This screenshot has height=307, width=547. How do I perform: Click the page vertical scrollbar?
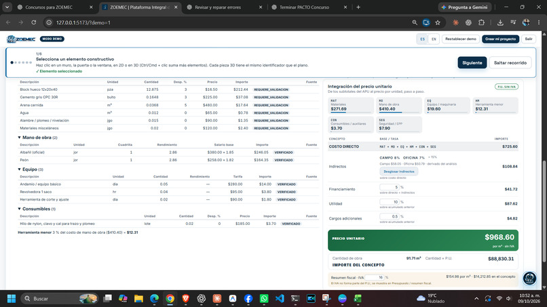544,211
